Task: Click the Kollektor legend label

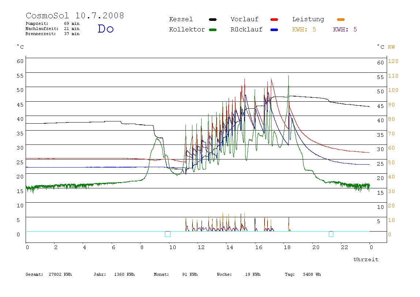Action: (187, 30)
